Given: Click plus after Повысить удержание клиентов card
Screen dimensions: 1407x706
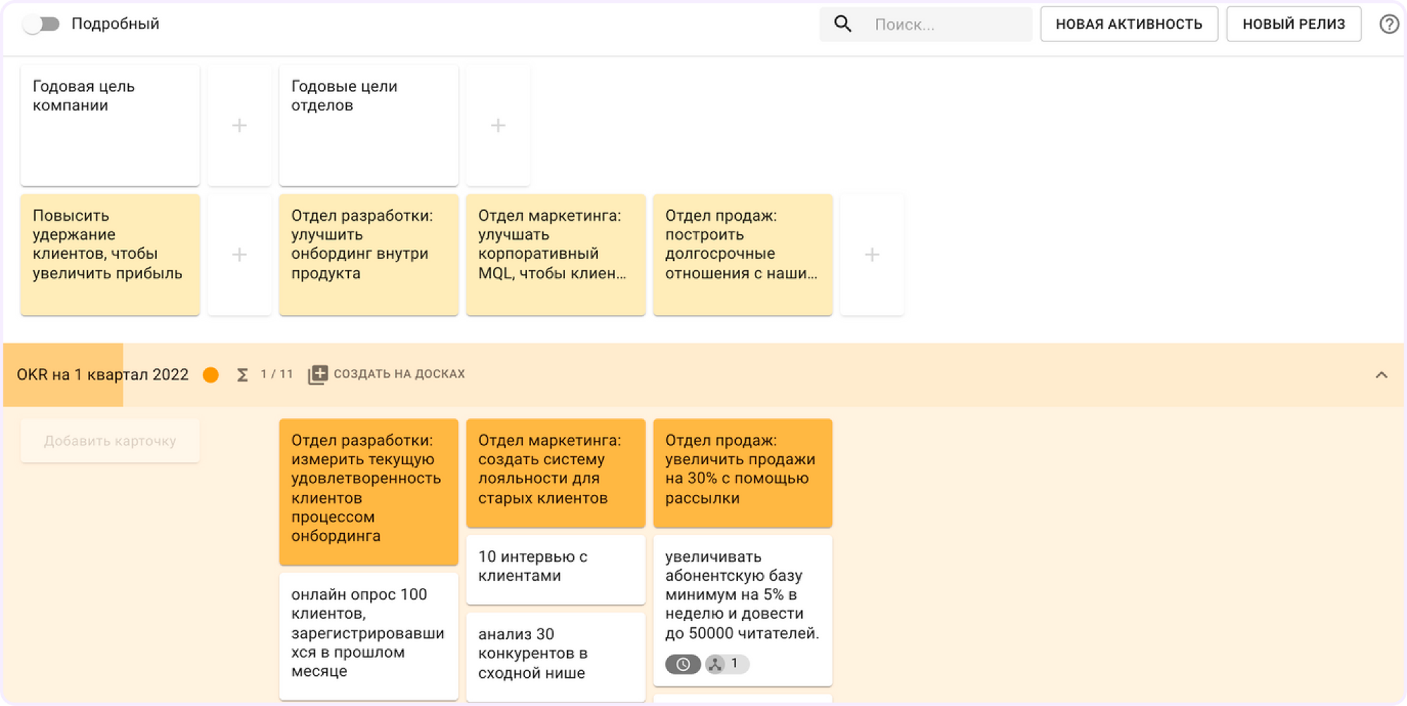Looking at the screenshot, I should coord(239,255).
